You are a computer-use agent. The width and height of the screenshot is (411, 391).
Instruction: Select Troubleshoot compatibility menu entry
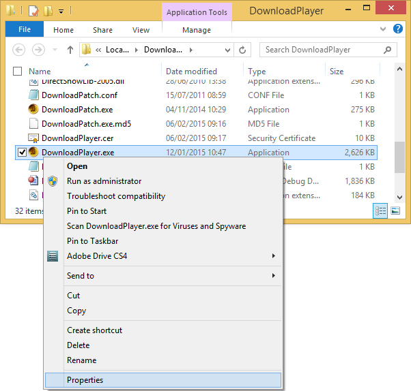[x=164, y=196]
